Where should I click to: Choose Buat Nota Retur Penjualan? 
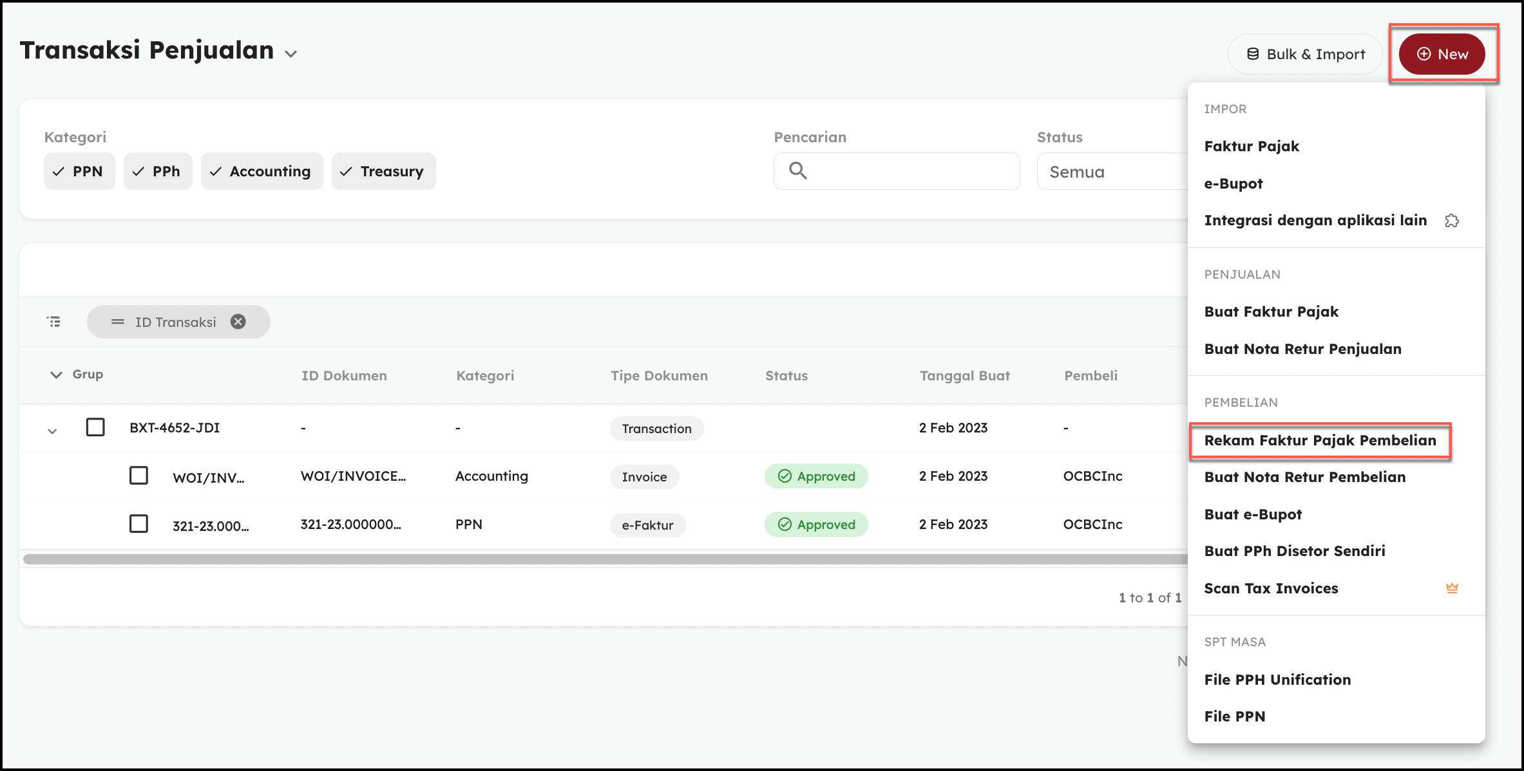[x=1303, y=349]
